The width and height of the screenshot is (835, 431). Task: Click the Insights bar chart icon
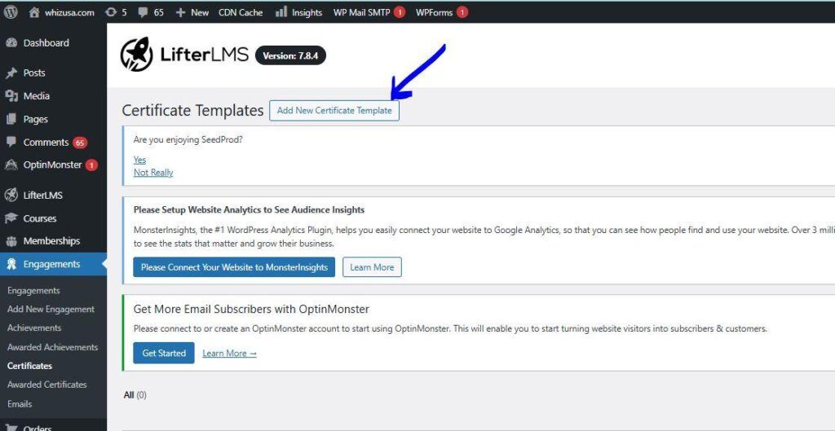pyautogui.click(x=281, y=11)
